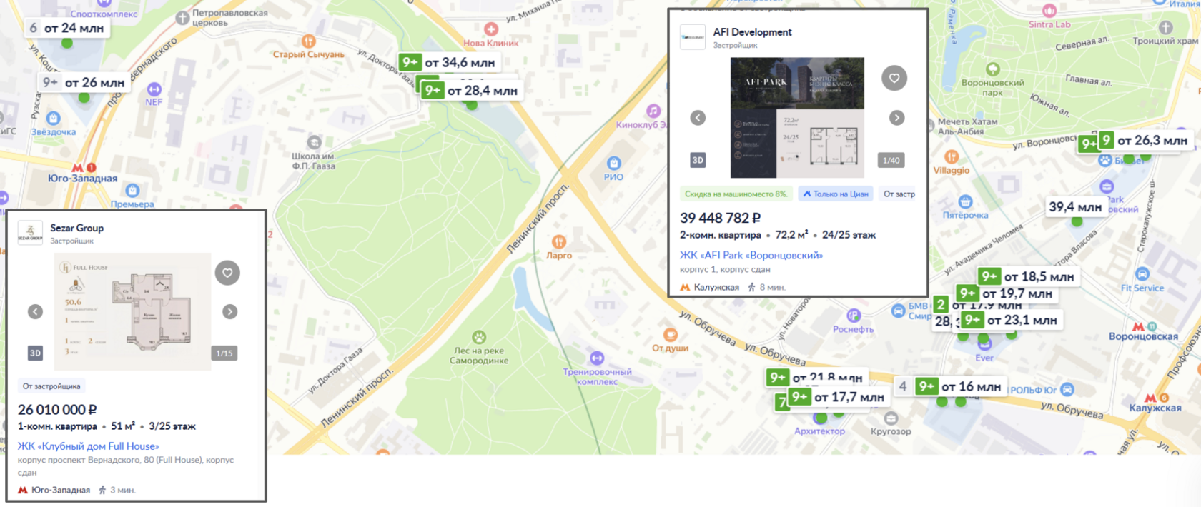The height and width of the screenshot is (507, 1201).
Task: Click Старый Сычуань restaurant icon
Action: (x=309, y=41)
